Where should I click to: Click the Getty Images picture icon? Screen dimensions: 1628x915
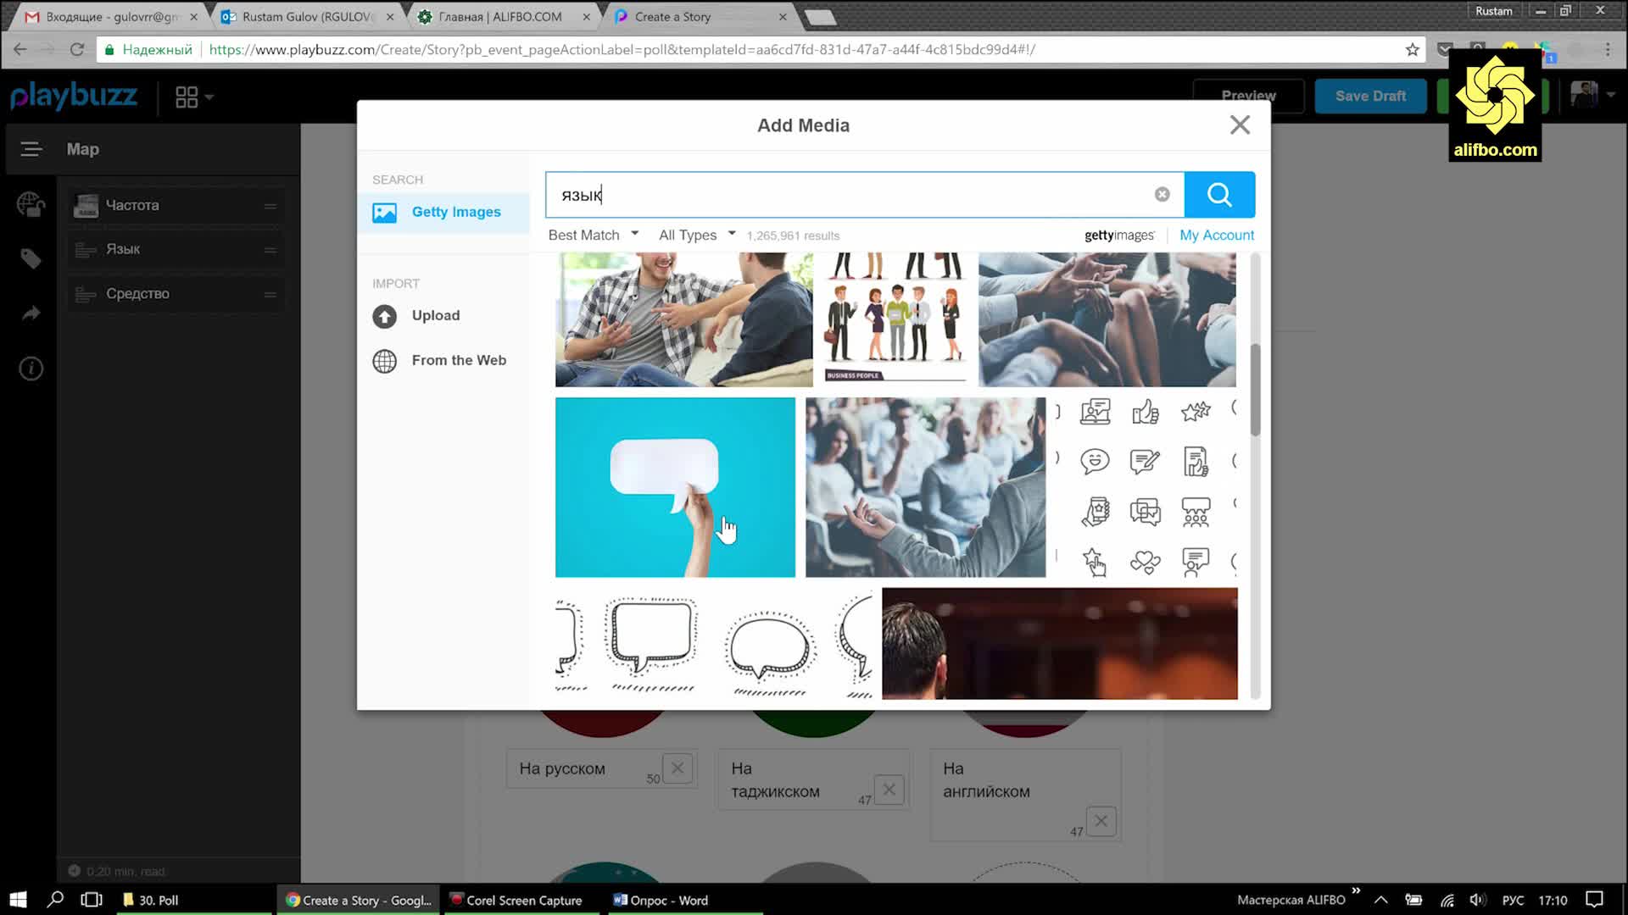coord(384,213)
